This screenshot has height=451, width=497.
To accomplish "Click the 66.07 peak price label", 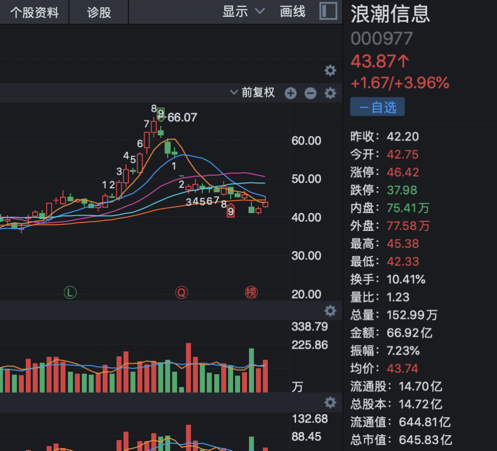I will 182,118.
